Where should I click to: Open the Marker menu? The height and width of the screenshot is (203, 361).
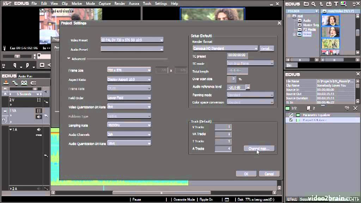click(x=77, y=4)
